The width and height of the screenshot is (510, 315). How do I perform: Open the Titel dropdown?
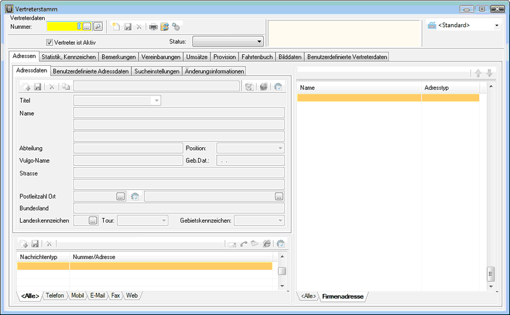click(x=156, y=100)
